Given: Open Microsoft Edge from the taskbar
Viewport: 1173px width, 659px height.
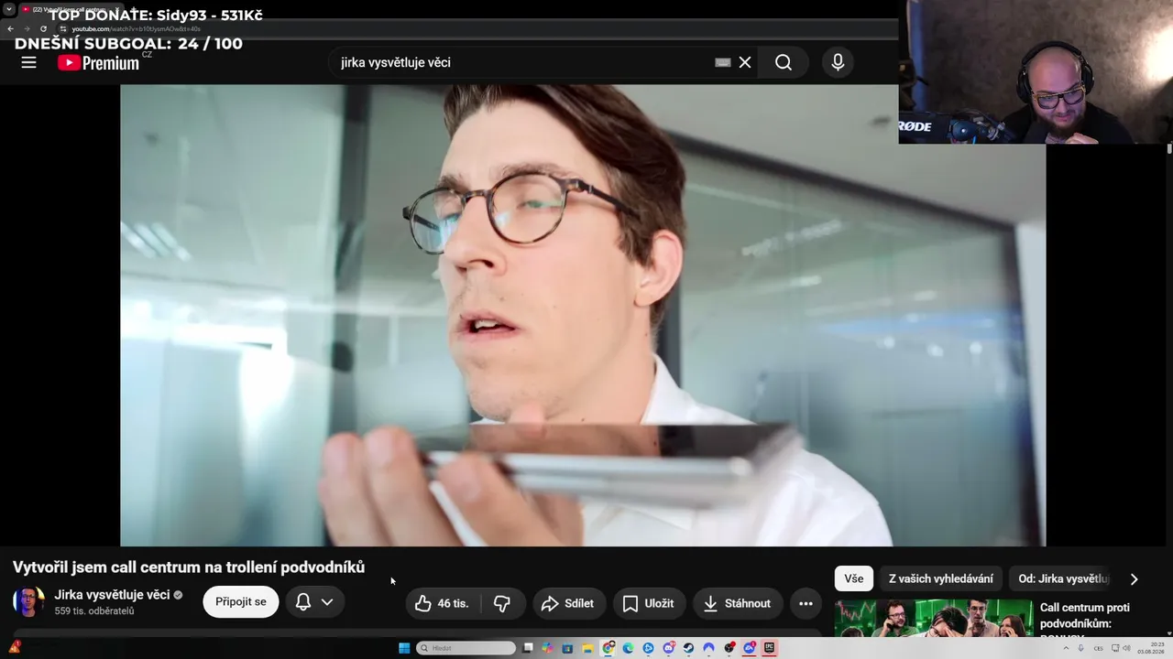Looking at the screenshot, I should pyautogui.click(x=628, y=648).
